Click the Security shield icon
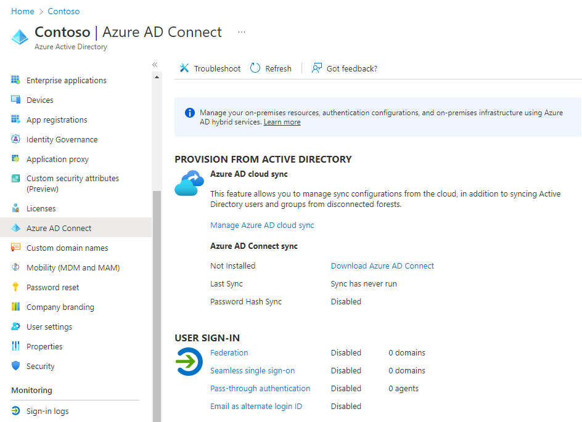The height and width of the screenshot is (422, 582). (x=15, y=366)
